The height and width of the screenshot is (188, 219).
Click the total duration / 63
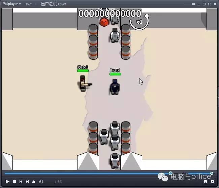(58, 182)
